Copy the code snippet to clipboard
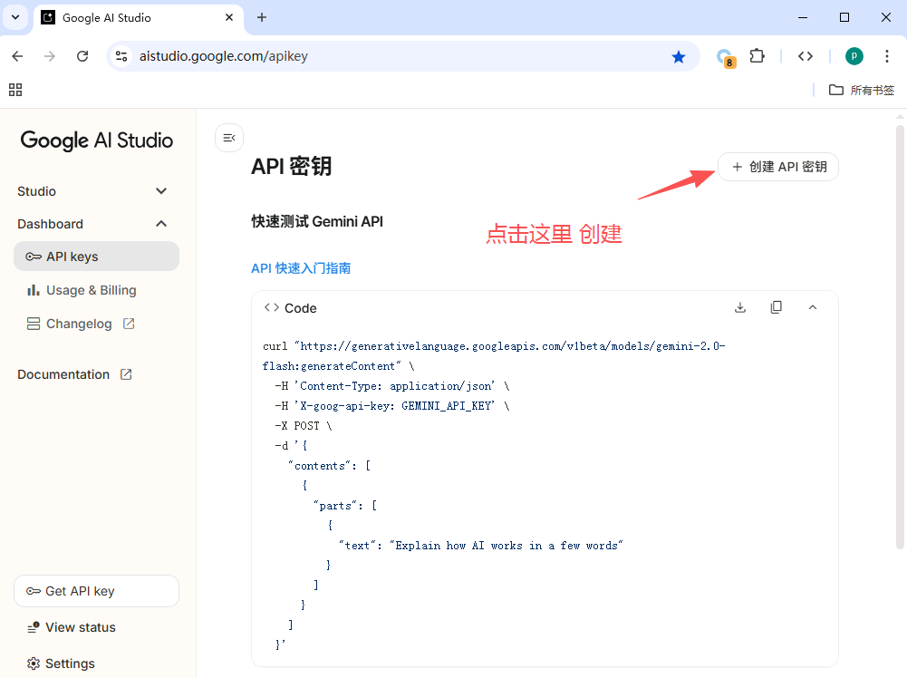Screen dimensions: 907x678 coord(777,307)
